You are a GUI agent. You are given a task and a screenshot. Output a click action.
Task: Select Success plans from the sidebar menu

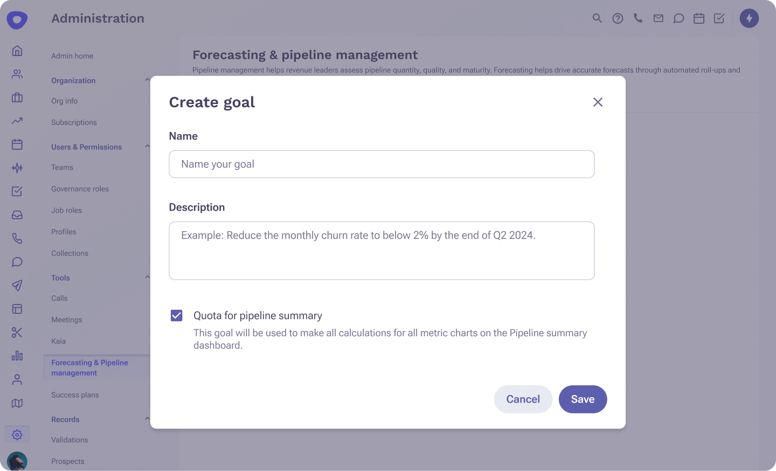75,394
